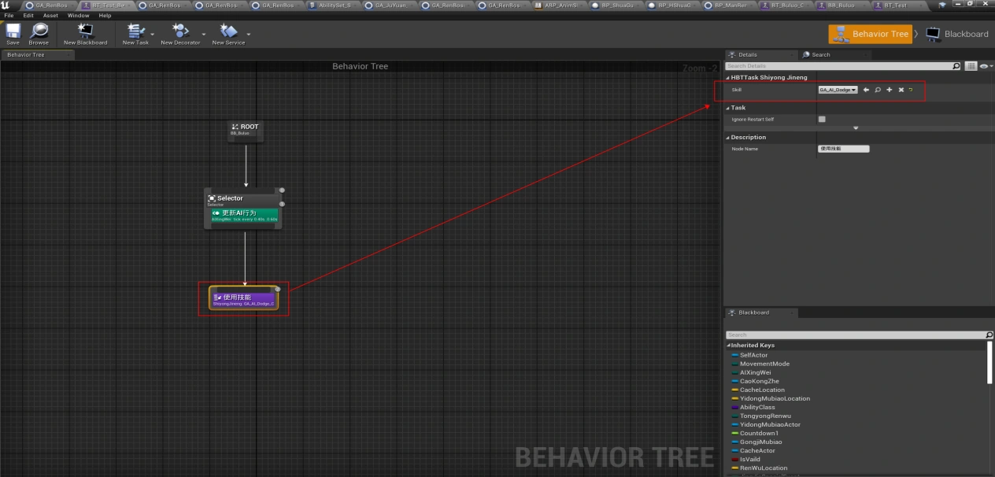Toggle the property matrix grid icon
The width and height of the screenshot is (995, 477).
click(971, 66)
